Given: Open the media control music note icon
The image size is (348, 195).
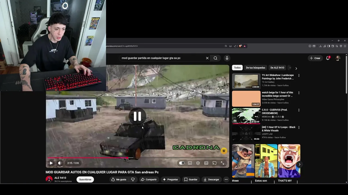Looking at the screenshot, I should pyautogui.click(x=325, y=46).
